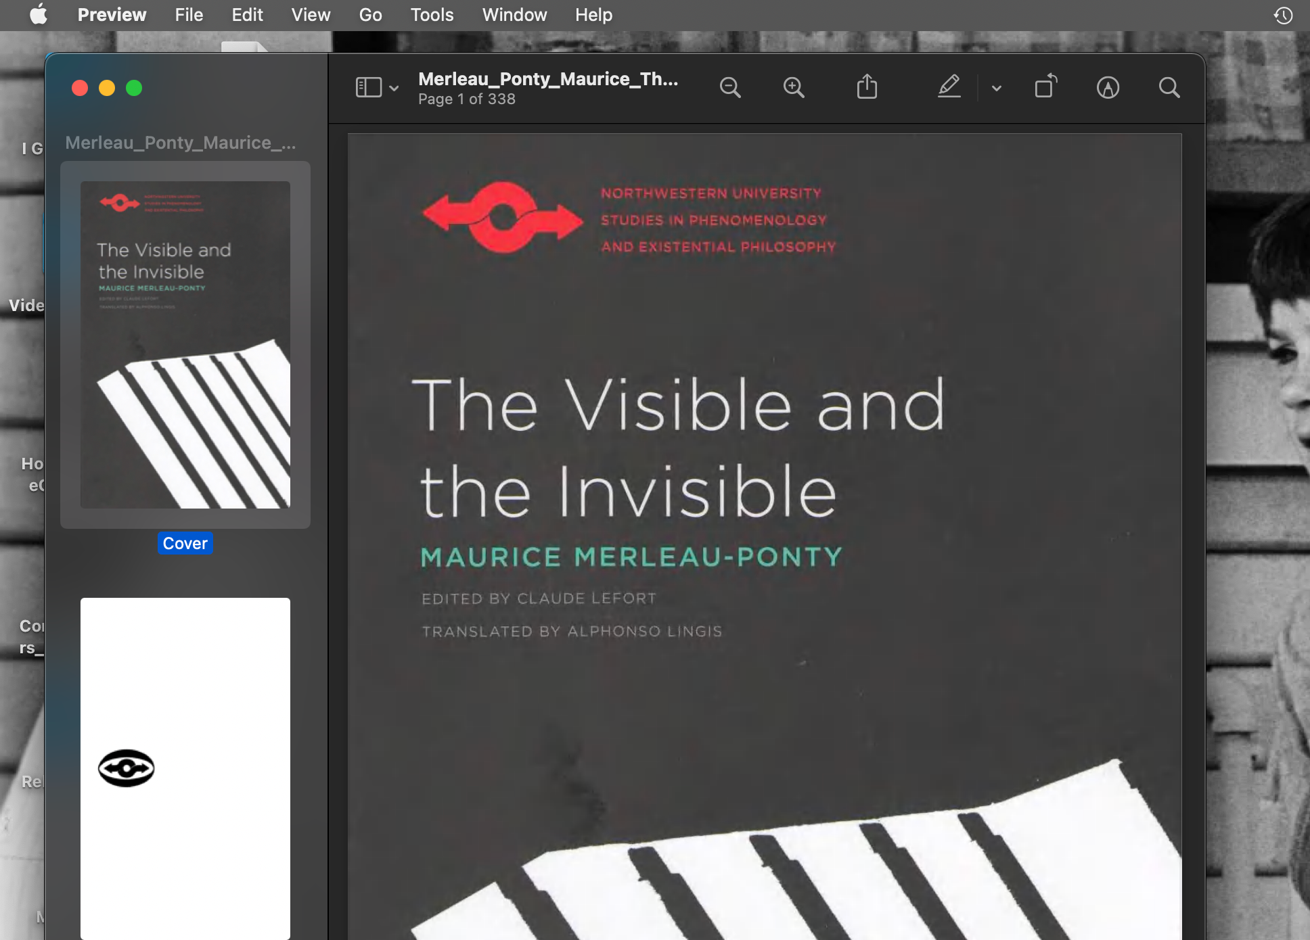Click the highlights/smart search icon
Viewport: 1310px width, 940px height.
(x=1106, y=87)
